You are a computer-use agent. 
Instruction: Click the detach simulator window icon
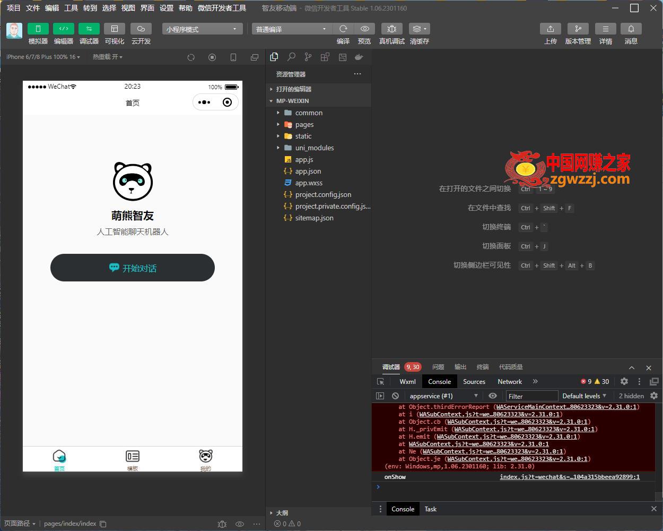[255, 57]
